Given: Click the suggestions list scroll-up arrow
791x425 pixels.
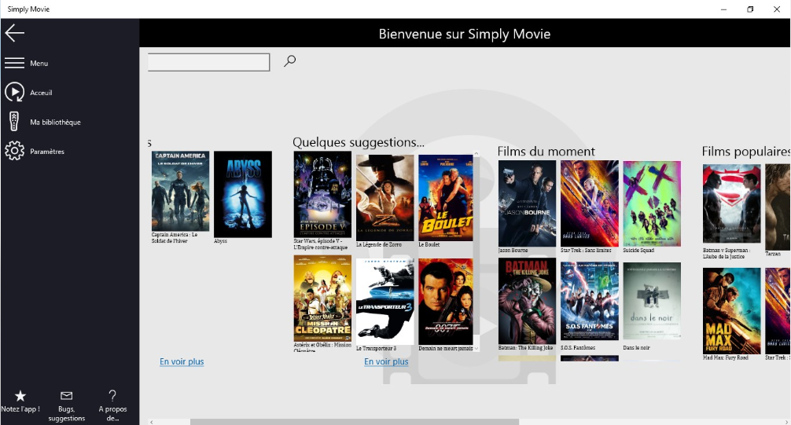Looking at the screenshot, I should tap(476, 154).
